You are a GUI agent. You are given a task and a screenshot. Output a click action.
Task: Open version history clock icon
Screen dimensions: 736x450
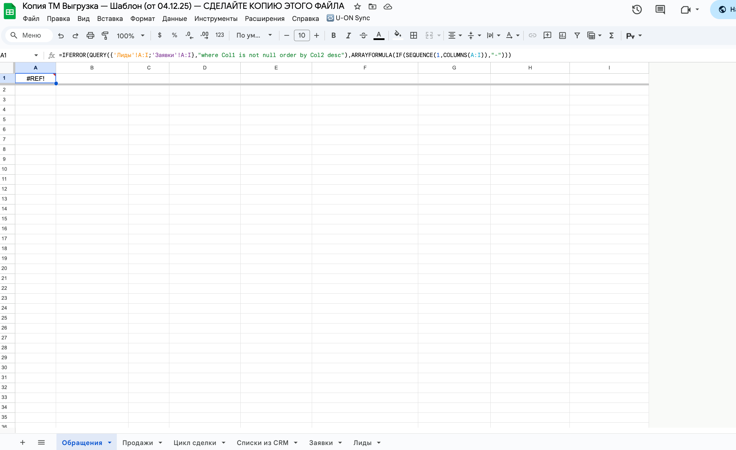[637, 10]
